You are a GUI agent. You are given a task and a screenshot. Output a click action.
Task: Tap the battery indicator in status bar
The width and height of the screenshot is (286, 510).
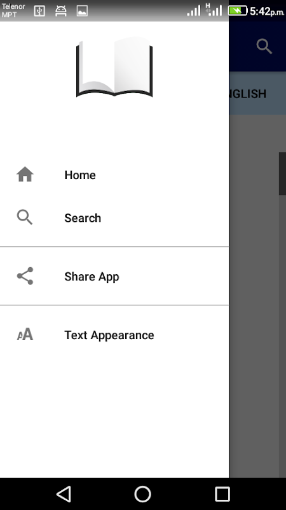[x=238, y=11]
